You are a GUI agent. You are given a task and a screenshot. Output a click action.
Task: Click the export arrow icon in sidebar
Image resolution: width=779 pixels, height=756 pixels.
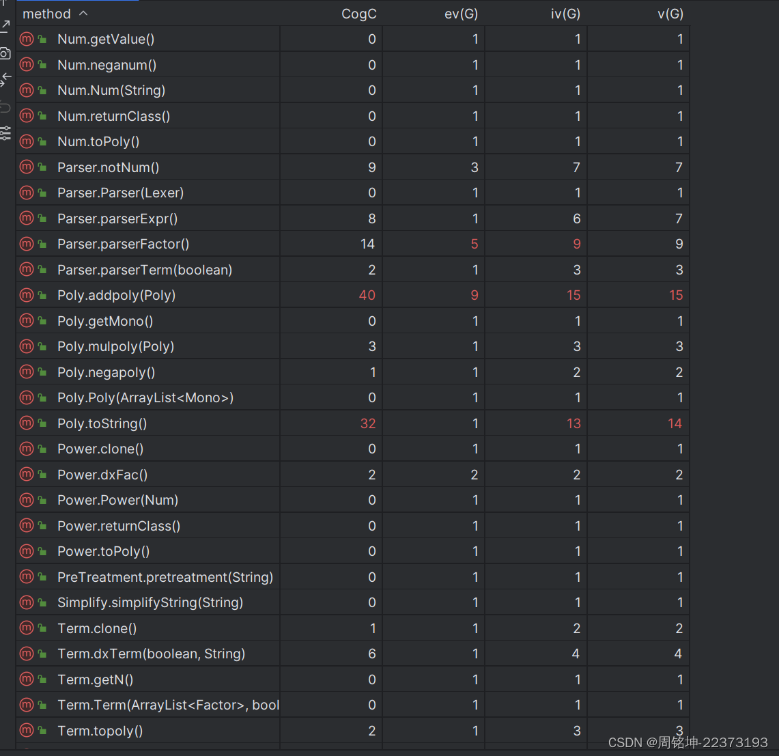coord(5,25)
